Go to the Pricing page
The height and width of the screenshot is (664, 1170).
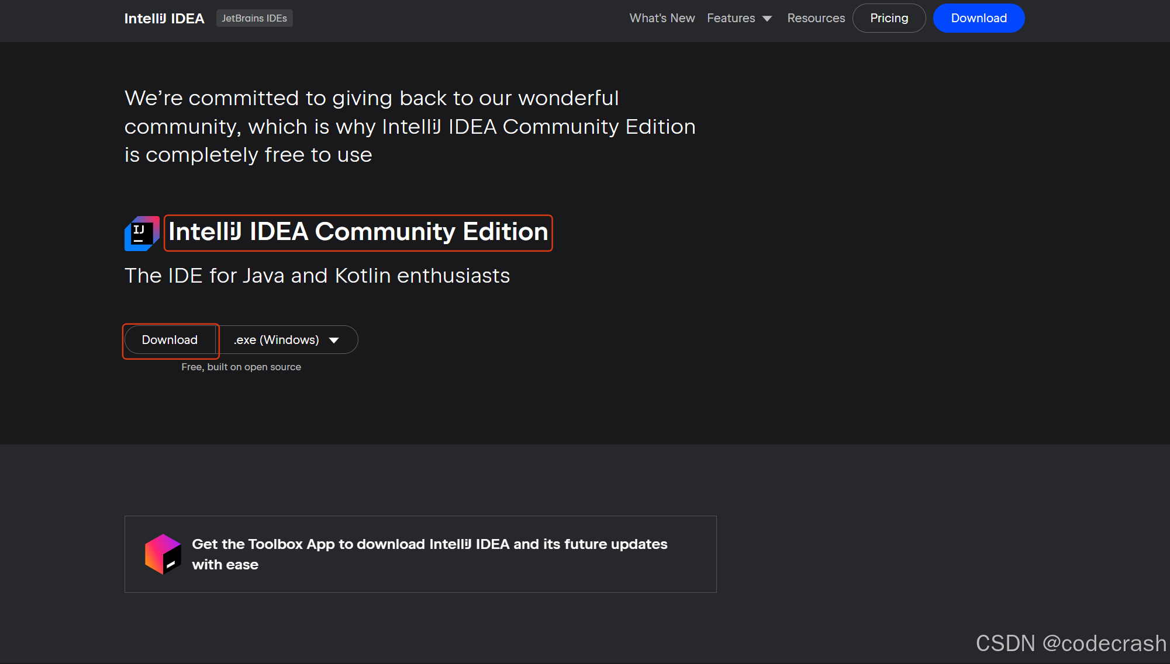tap(889, 18)
